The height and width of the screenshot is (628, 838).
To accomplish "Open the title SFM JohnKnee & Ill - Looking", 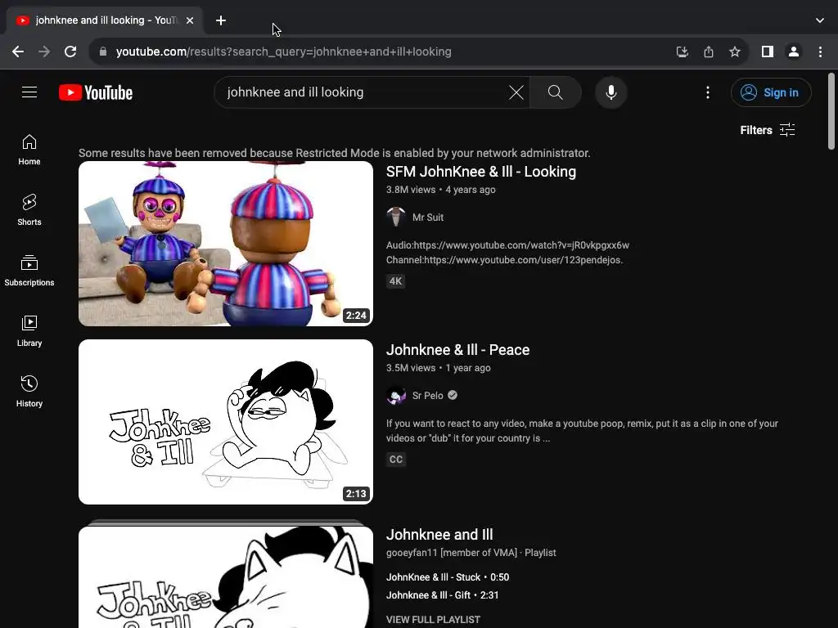I will [481, 172].
